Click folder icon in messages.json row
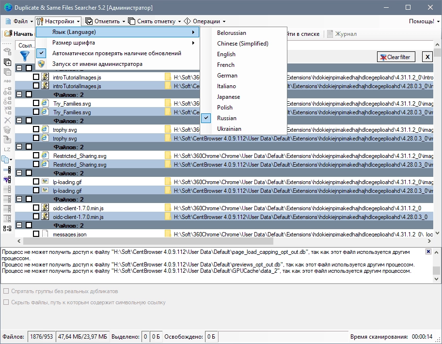 pos(168,234)
